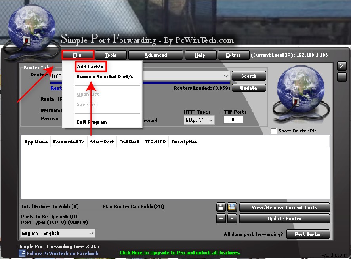Viewport: 351px width, 259px height.
Task: Click View/Remove Current Ports button
Action: [284, 208]
